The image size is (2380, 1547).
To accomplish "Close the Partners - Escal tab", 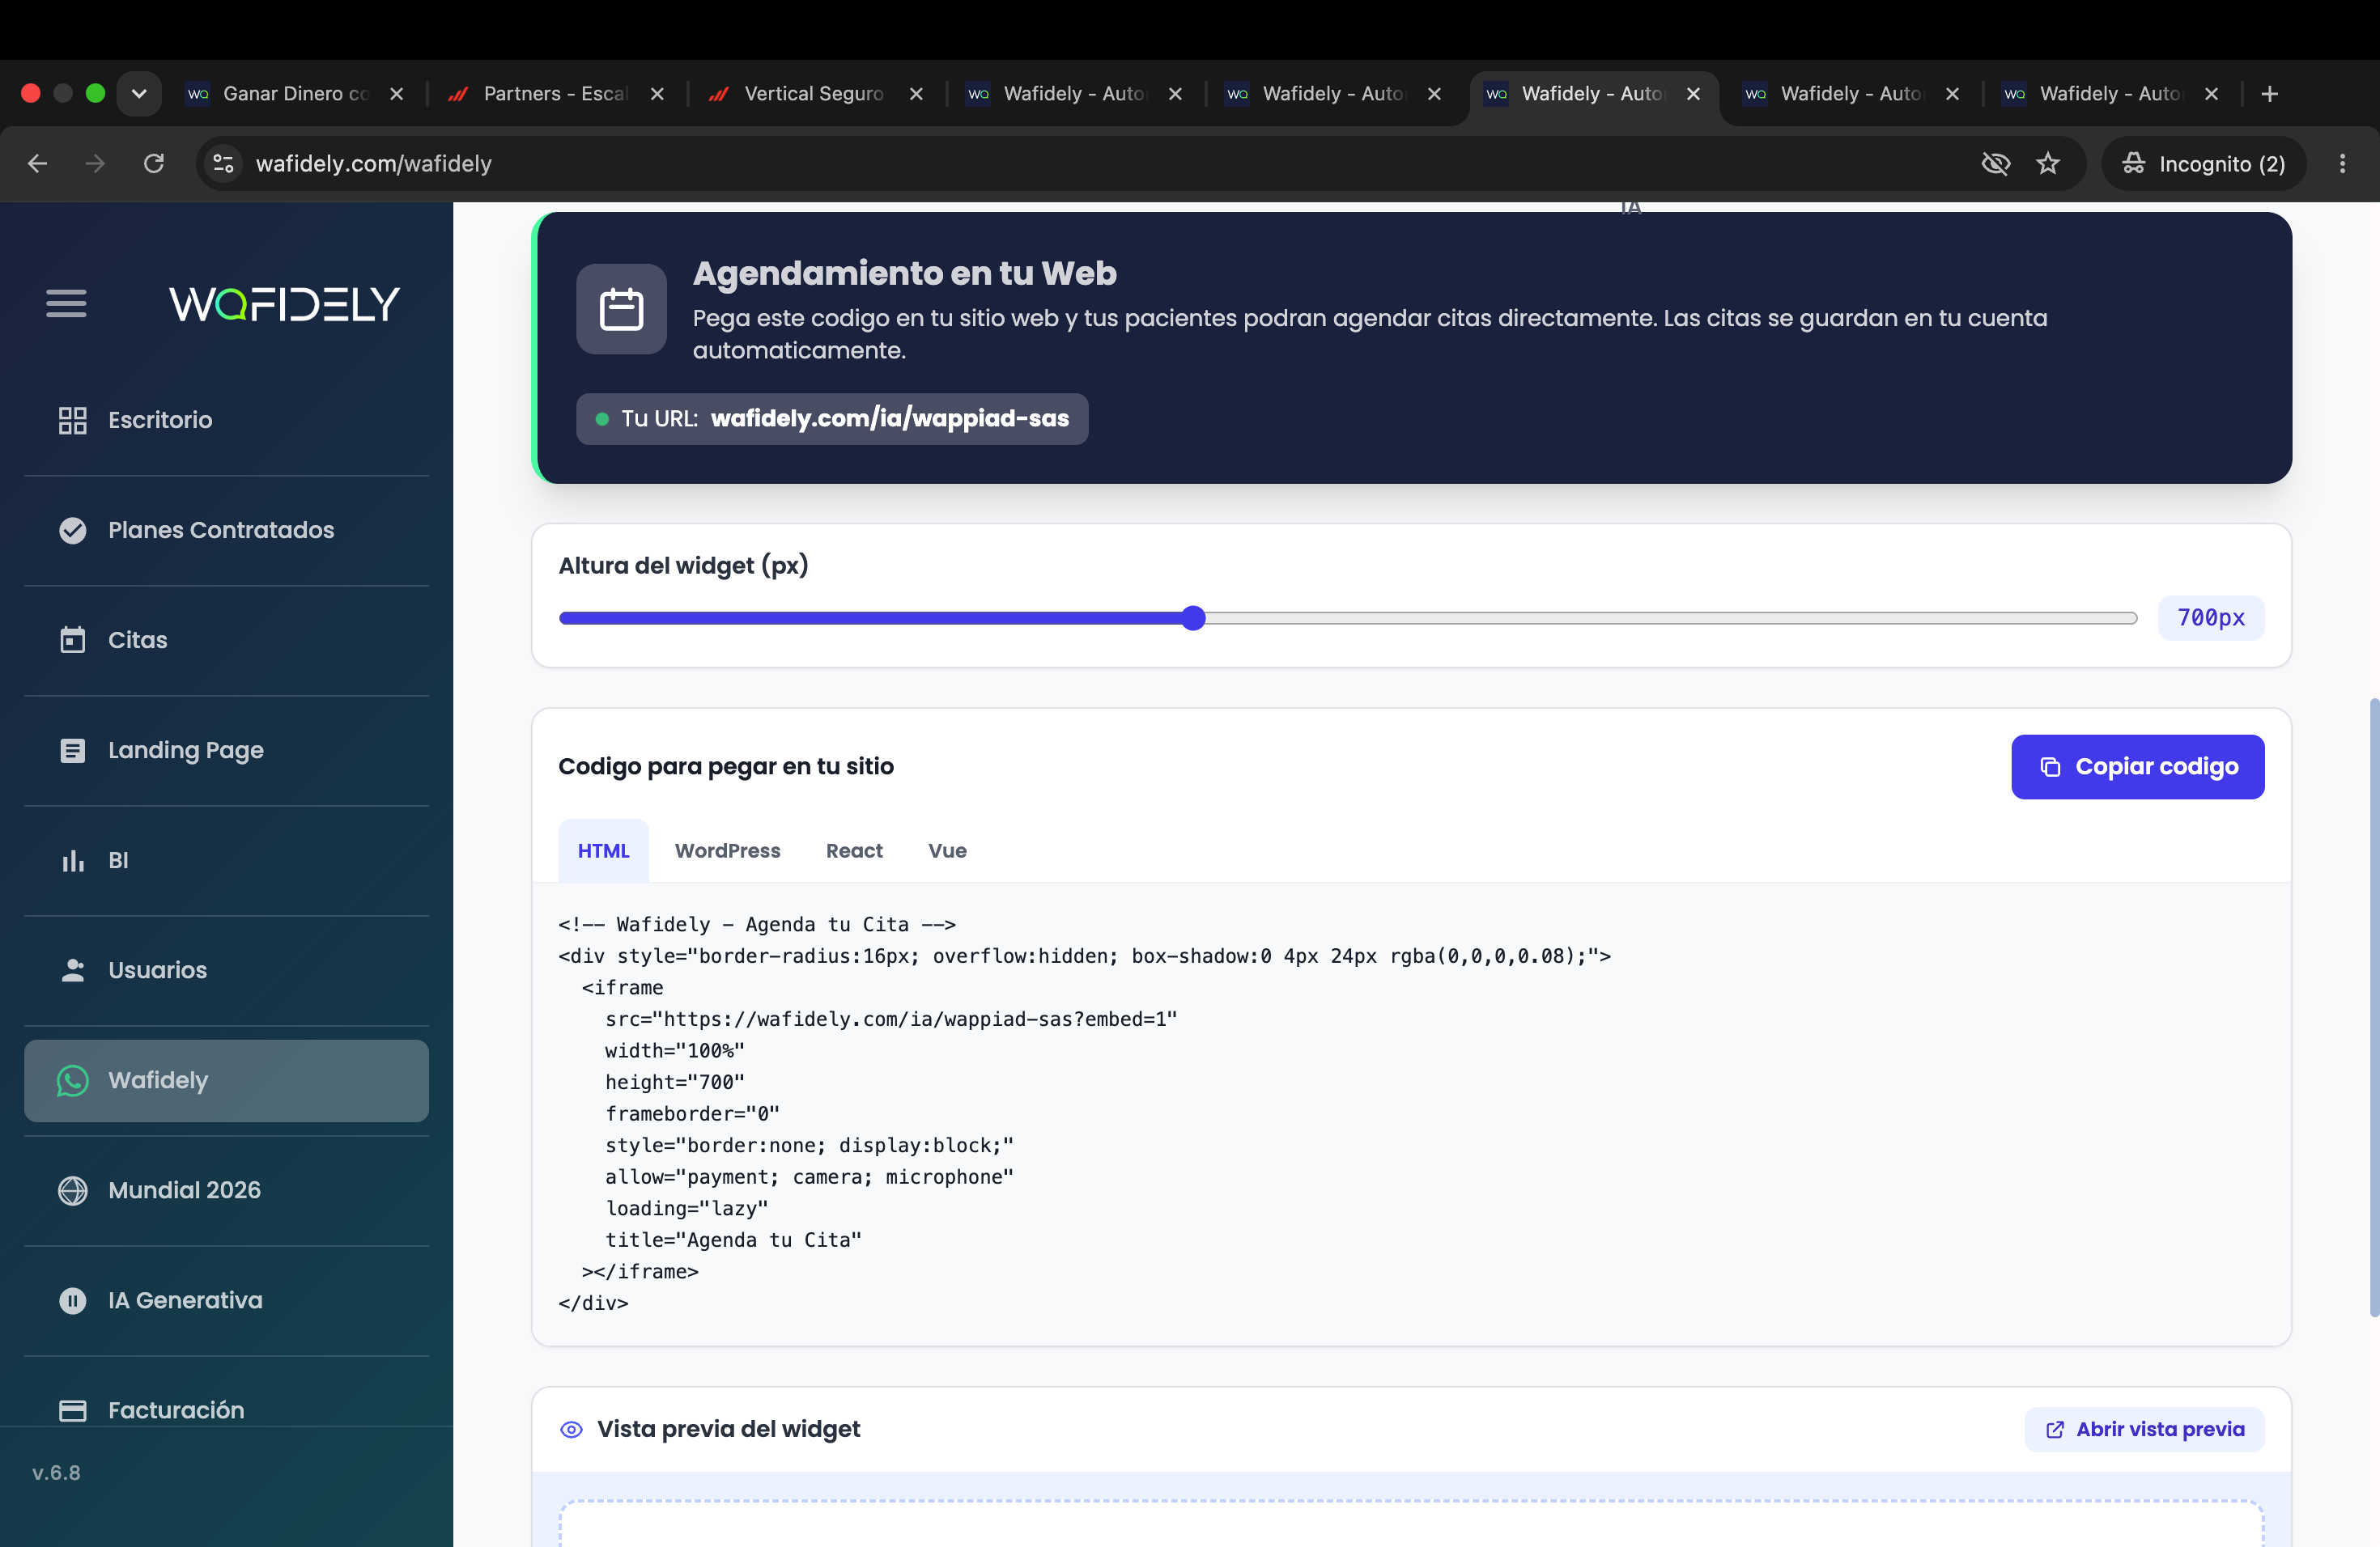I will pyautogui.click(x=657, y=93).
